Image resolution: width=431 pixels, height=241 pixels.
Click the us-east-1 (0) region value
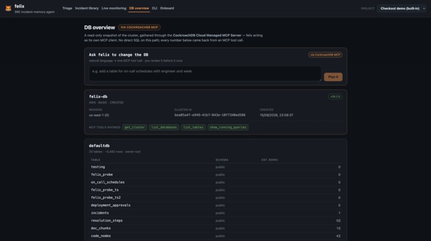point(99,115)
